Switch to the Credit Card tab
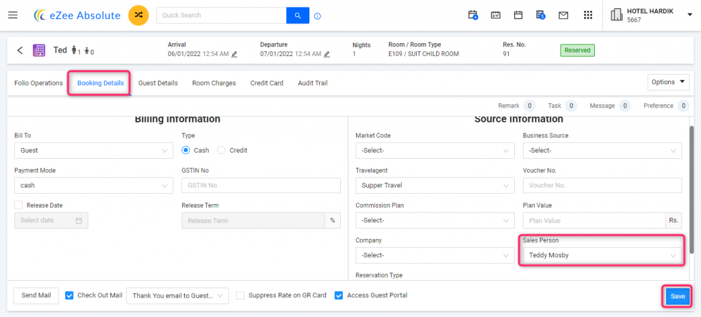 pyautogui.click(x=267, y=83)
